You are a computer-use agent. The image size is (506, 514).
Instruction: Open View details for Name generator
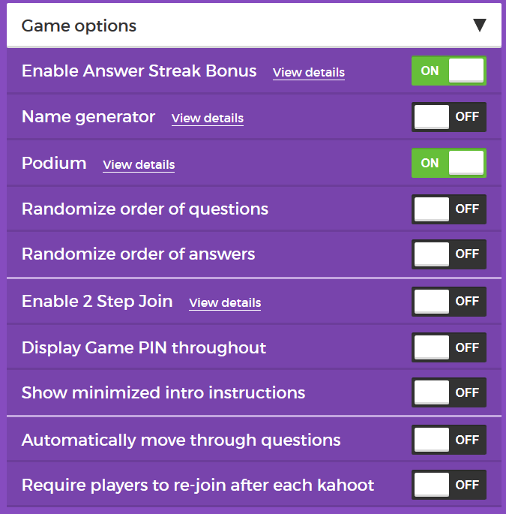pyautogui.click(x=207, y=119)
